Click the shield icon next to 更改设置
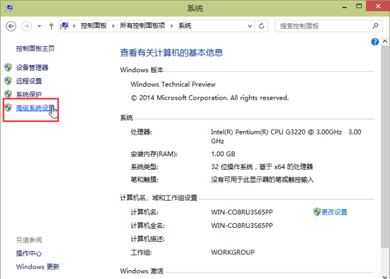 [316, 212]
